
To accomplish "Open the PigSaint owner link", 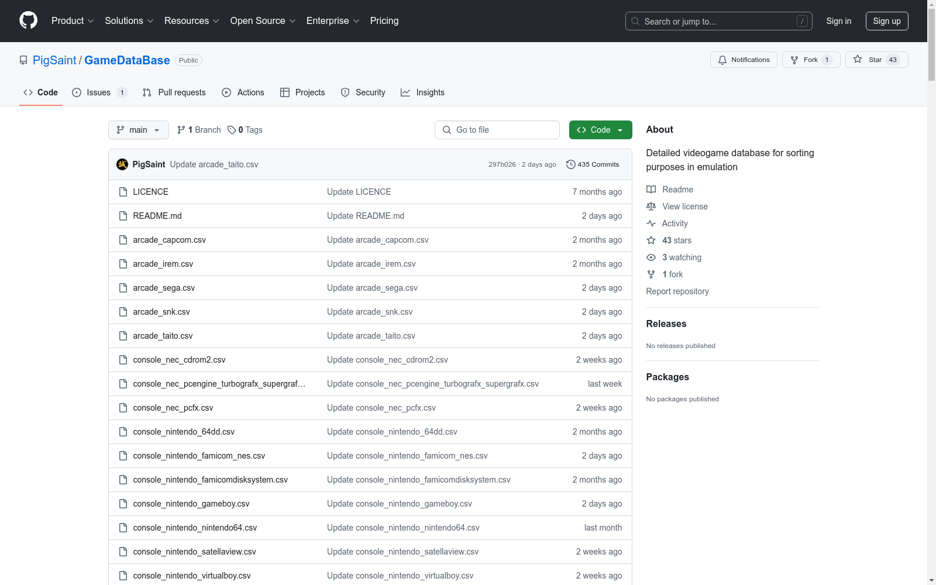I will pyautogui.click(x=54, y=60).
